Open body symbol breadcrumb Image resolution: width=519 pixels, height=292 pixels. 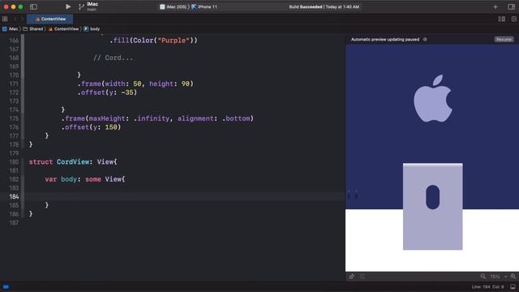tap(92, 29)
